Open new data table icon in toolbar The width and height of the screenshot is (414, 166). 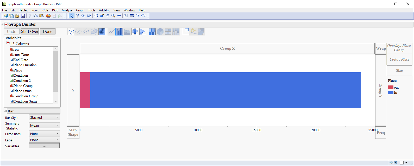tap(5, 16)
